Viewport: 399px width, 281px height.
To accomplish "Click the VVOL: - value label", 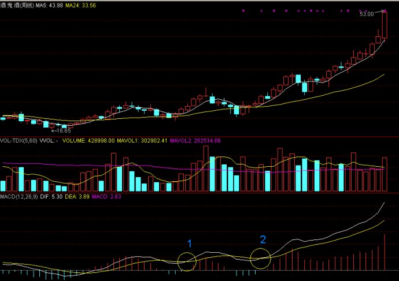I will (49, 141).
